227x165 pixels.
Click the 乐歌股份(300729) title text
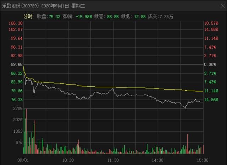click(x=21, y=6)
